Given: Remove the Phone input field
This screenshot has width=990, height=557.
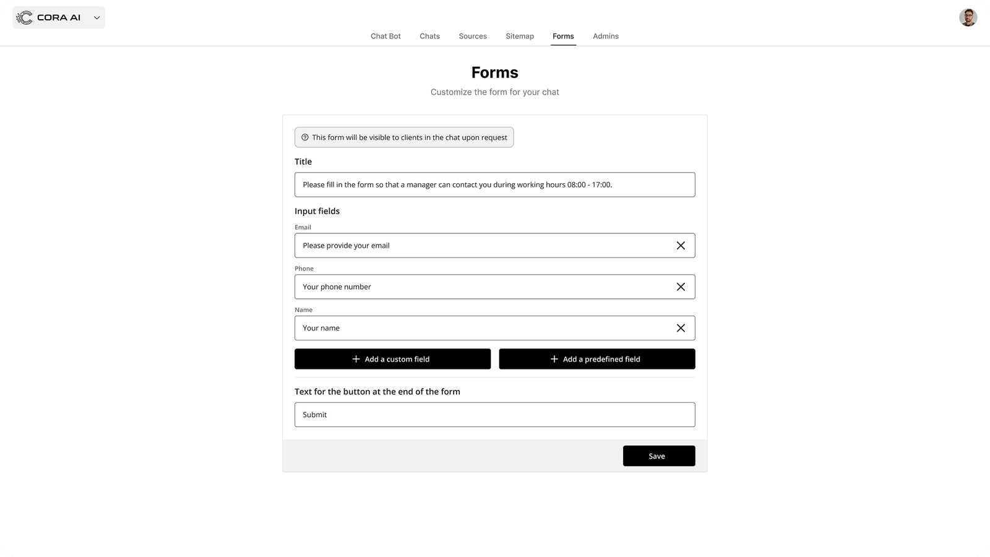Looking at the screenshot, I should click(681, 287).
